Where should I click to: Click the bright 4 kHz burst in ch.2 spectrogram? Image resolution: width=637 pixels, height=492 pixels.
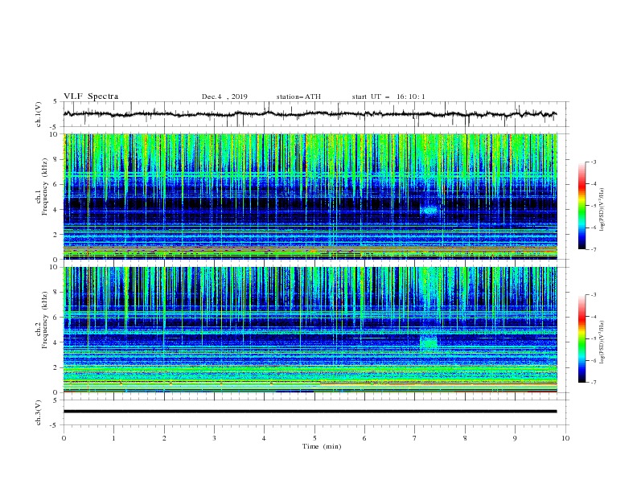click(x=429, y=342)
